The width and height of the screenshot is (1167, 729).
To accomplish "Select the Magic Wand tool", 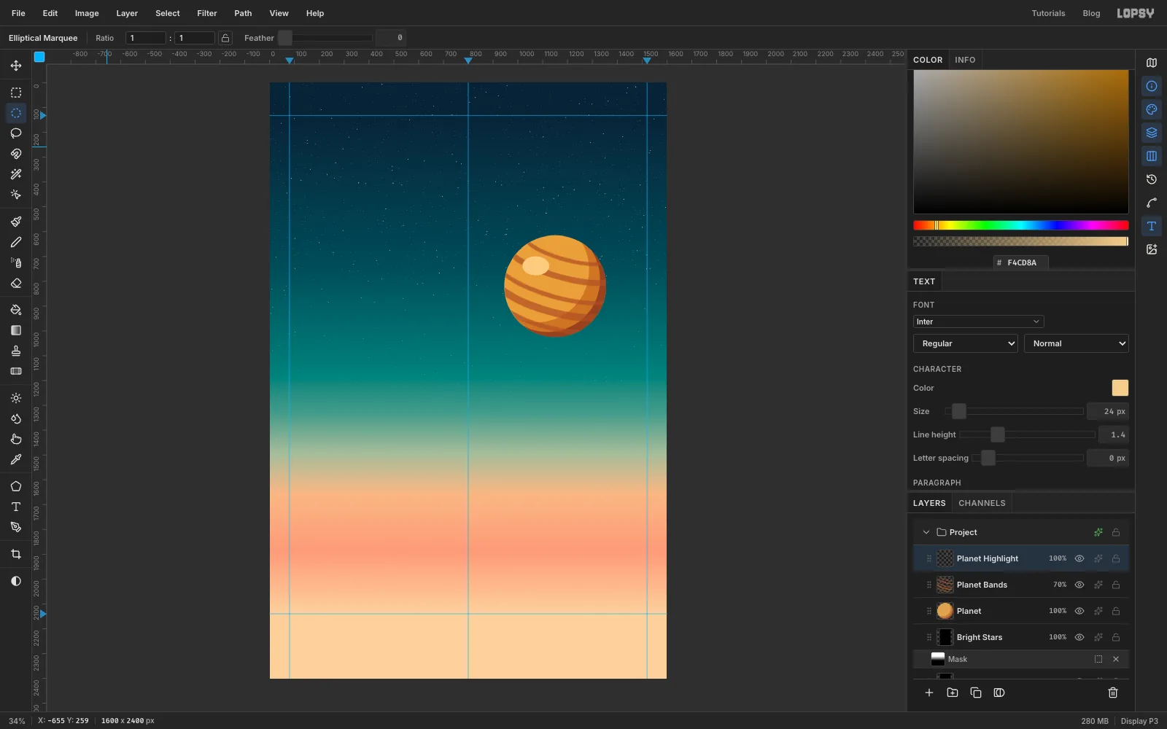I will [x=16, y=174].
